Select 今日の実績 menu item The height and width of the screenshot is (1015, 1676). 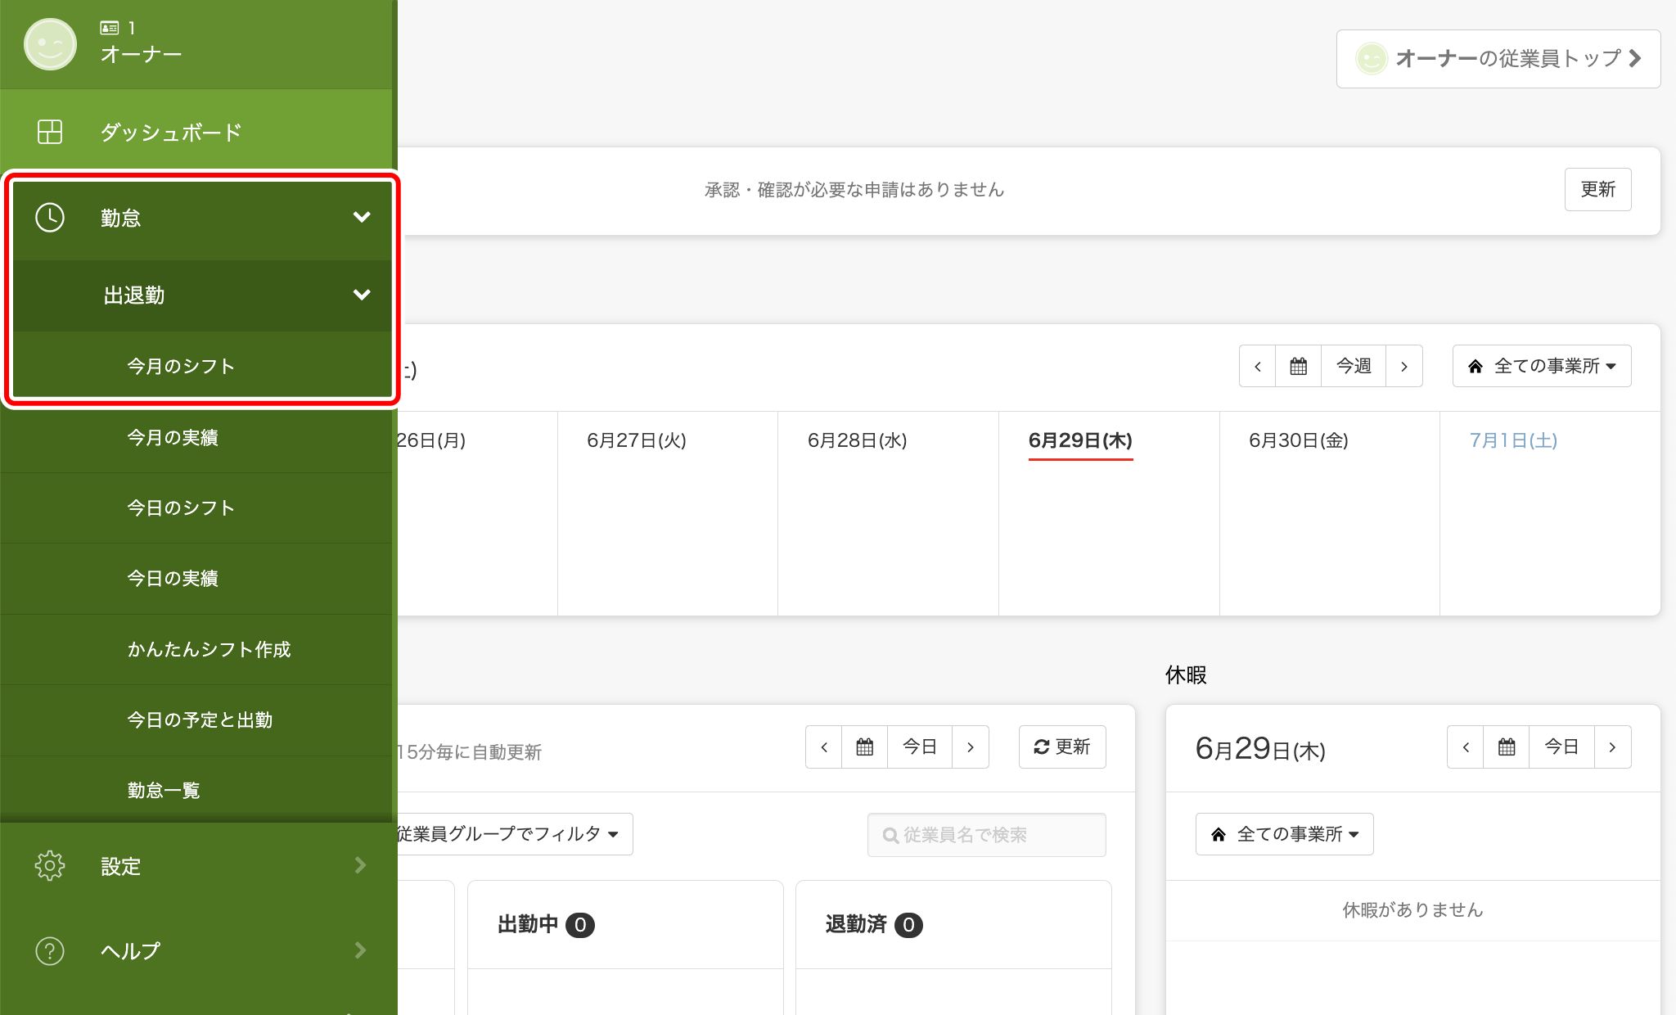click(x=196, y=578)
